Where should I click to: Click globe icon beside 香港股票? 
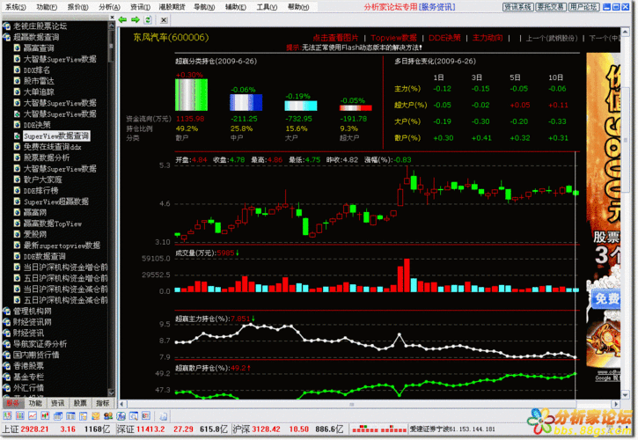click(6, 366)
